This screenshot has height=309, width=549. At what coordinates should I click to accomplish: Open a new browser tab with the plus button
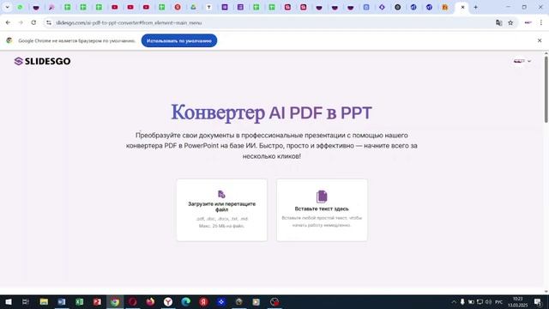(475, 7)
